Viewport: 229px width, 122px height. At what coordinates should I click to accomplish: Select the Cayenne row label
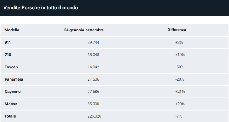tap(13, 91)
